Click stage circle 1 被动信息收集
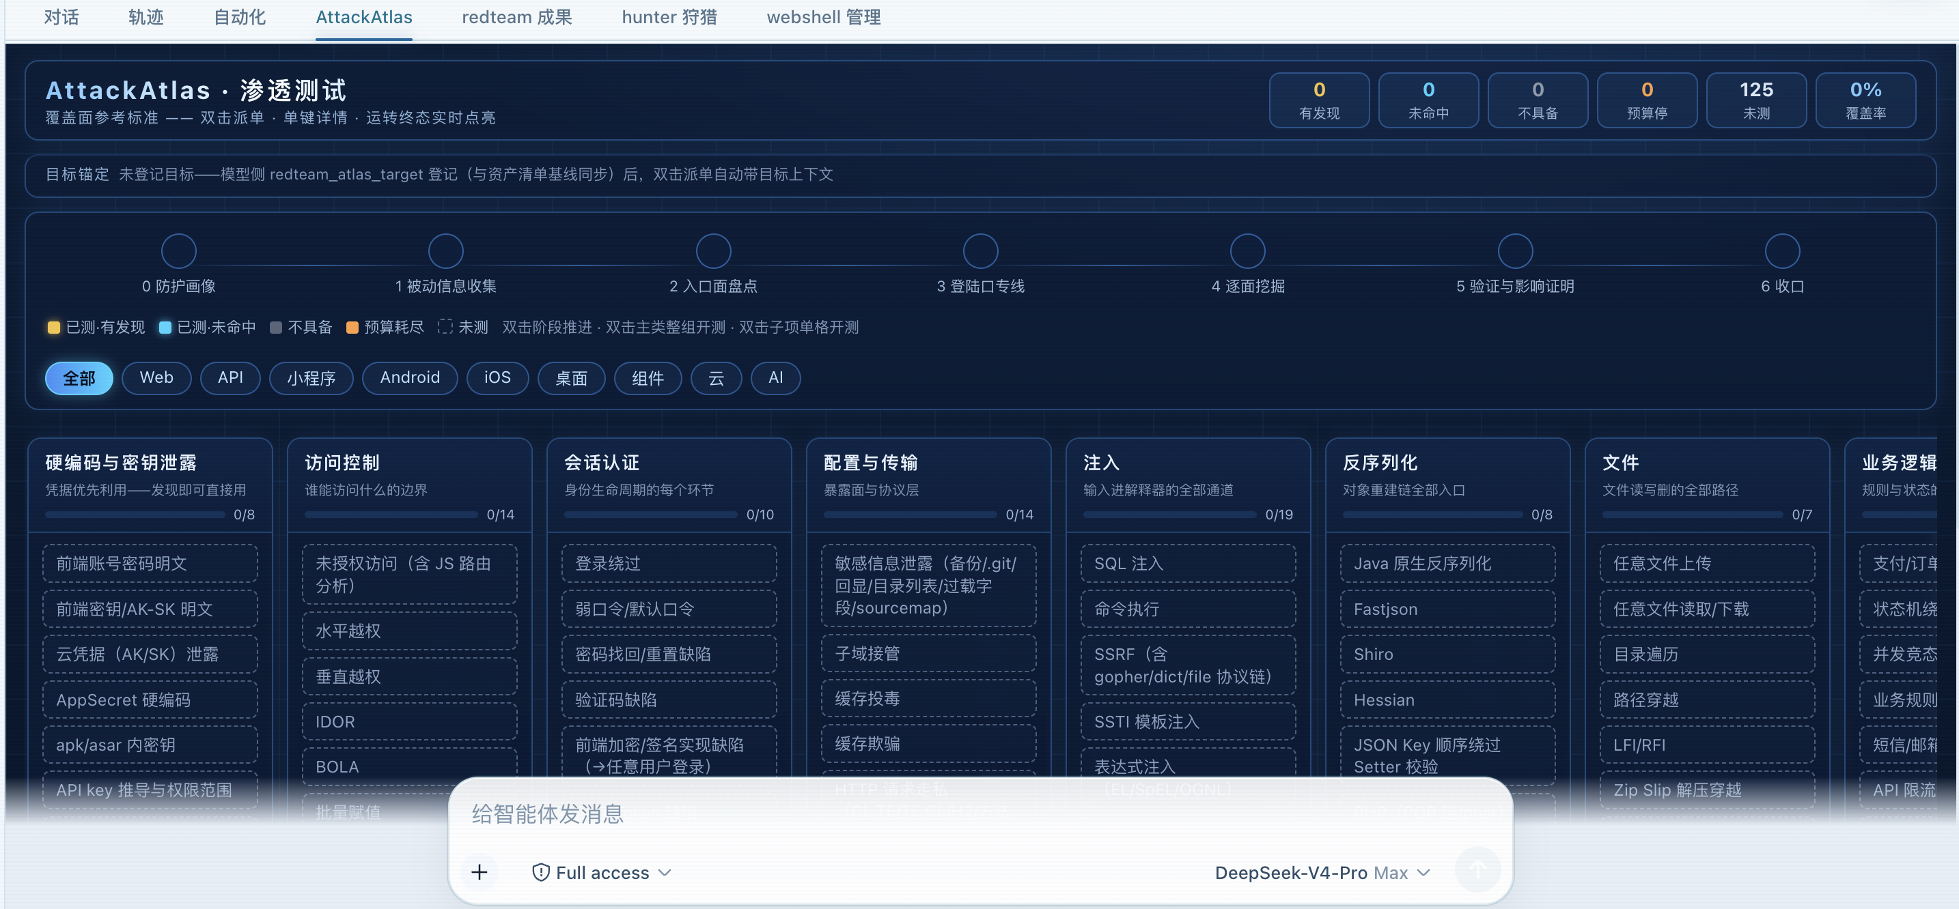 (x=445, y=251)
